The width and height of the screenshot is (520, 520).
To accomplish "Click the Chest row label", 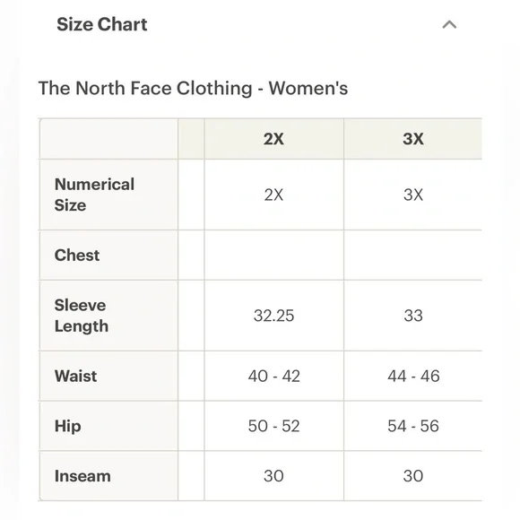I will click(x=77, y=255).
